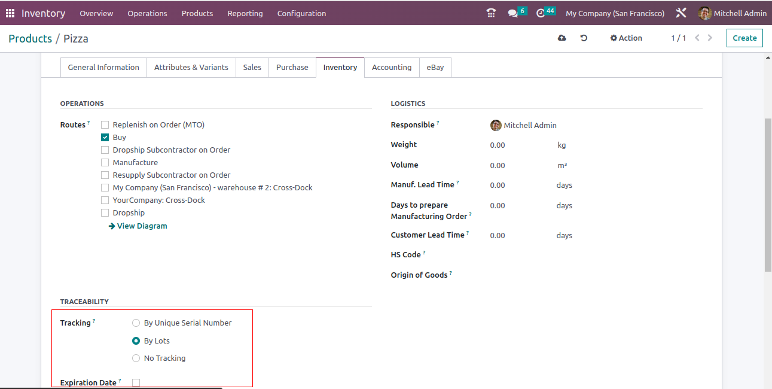Open My Company (San Francisco) switcher
The height and width of the screenshot is (389, 772).
(615, 13)
